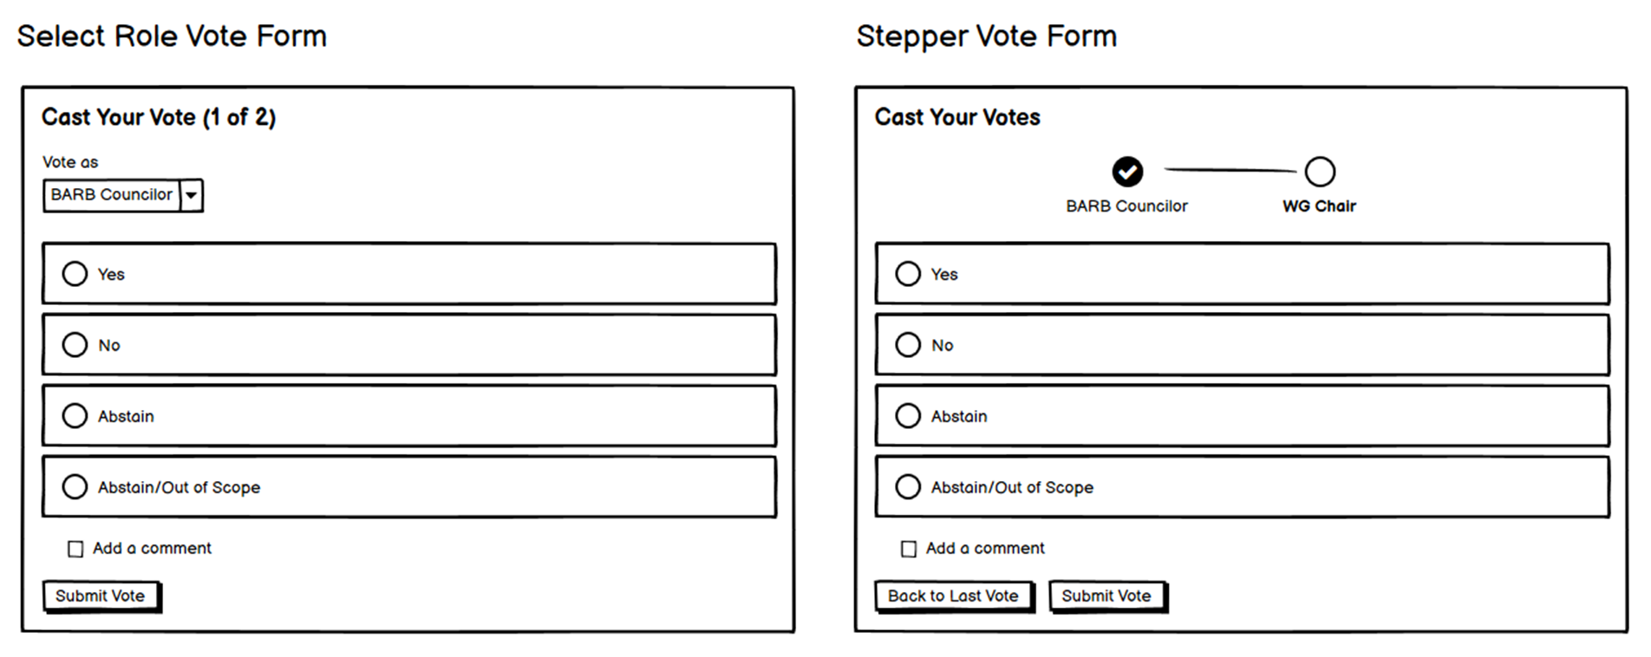Screen dimensions: 1651x657
Task: Enable Add a comment in Stepper form
Action: 909,549
